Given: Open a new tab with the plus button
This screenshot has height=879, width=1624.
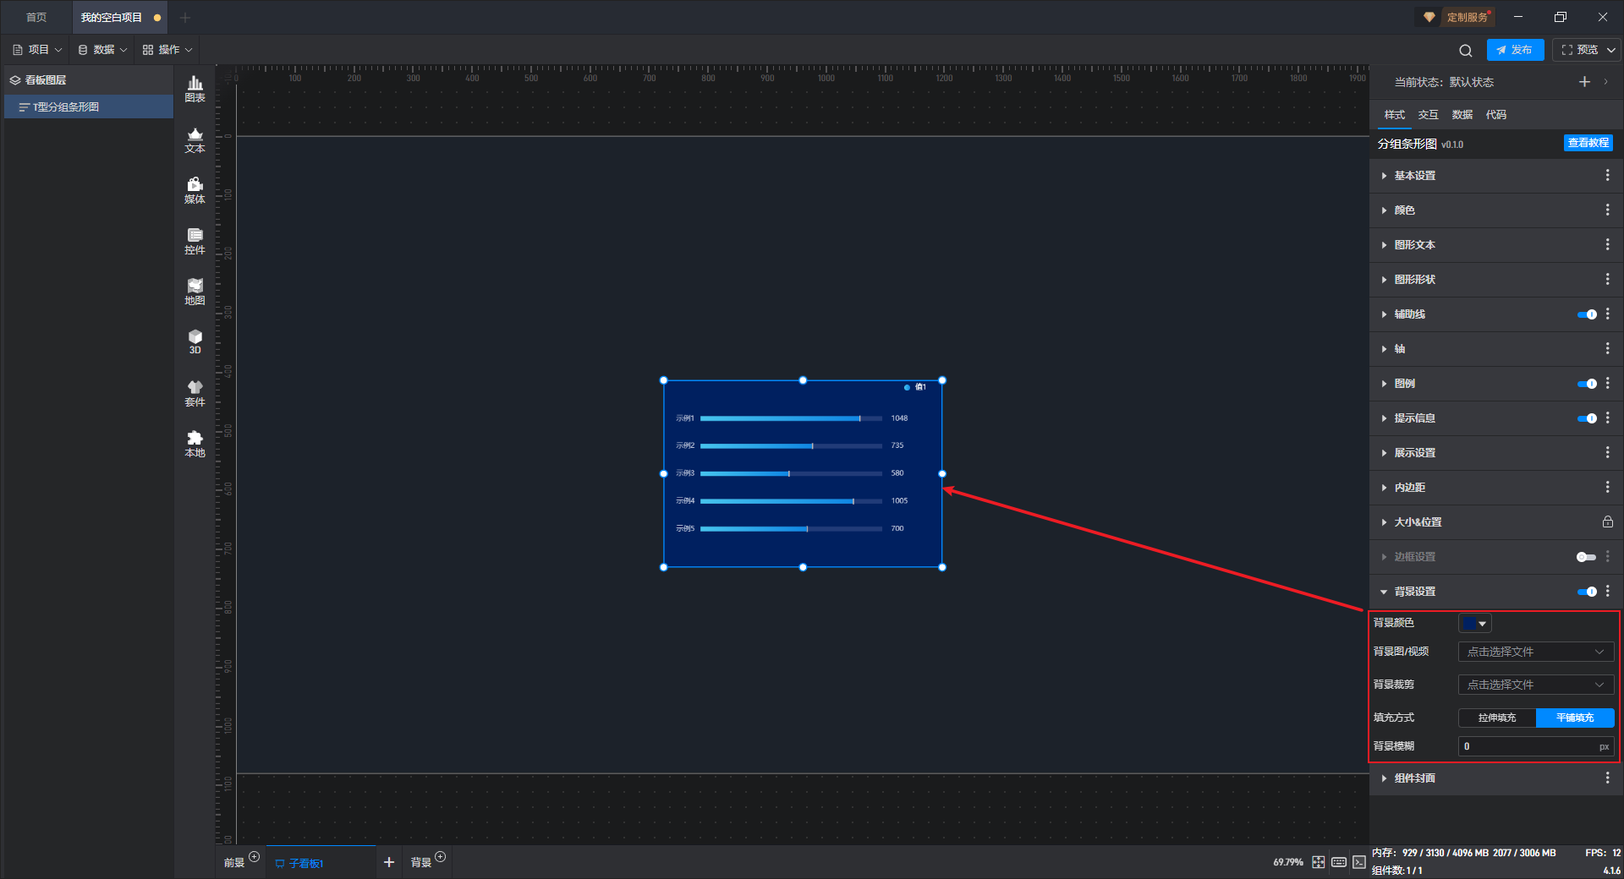Looking at the screenshot, I should click(x=185, y=18).
